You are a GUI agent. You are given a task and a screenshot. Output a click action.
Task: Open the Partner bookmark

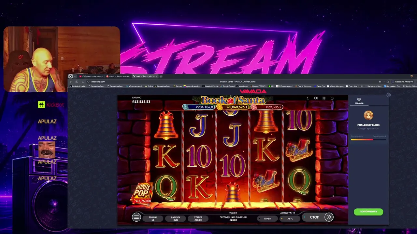pos(178,86)
